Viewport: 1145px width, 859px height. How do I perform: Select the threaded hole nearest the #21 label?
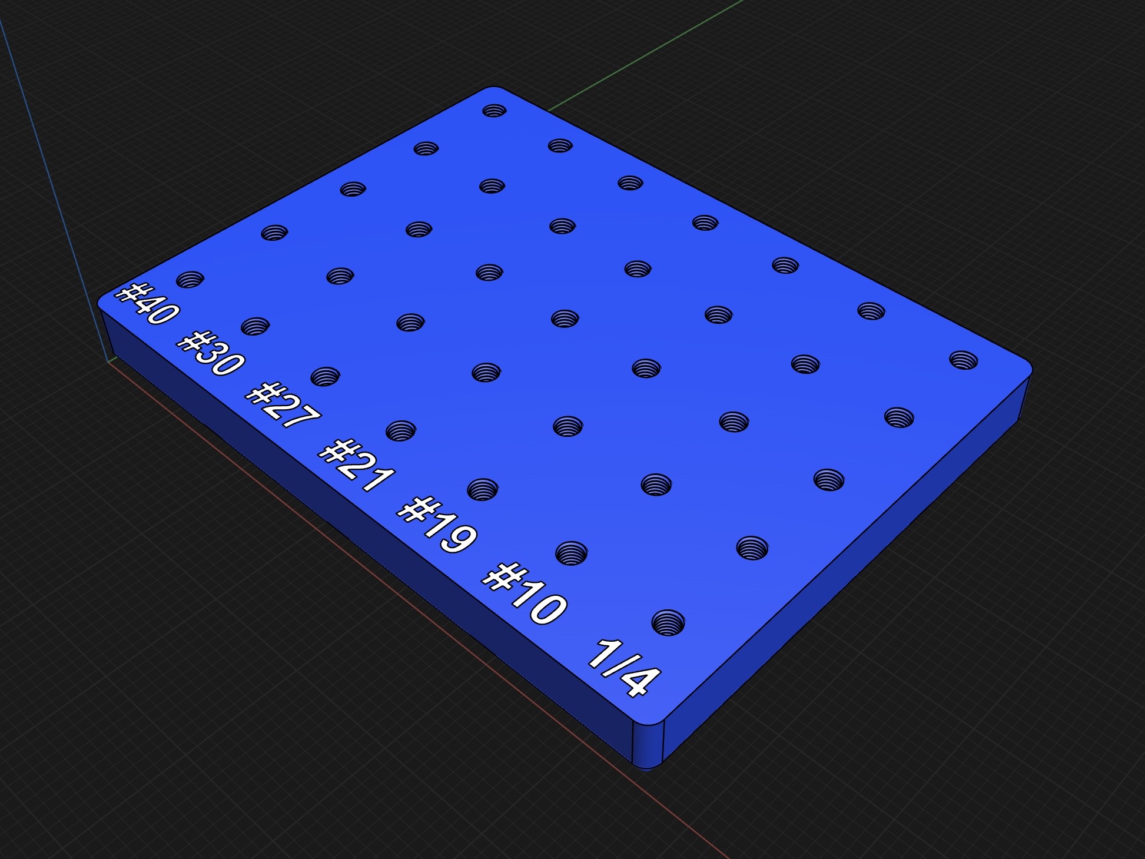401,431
